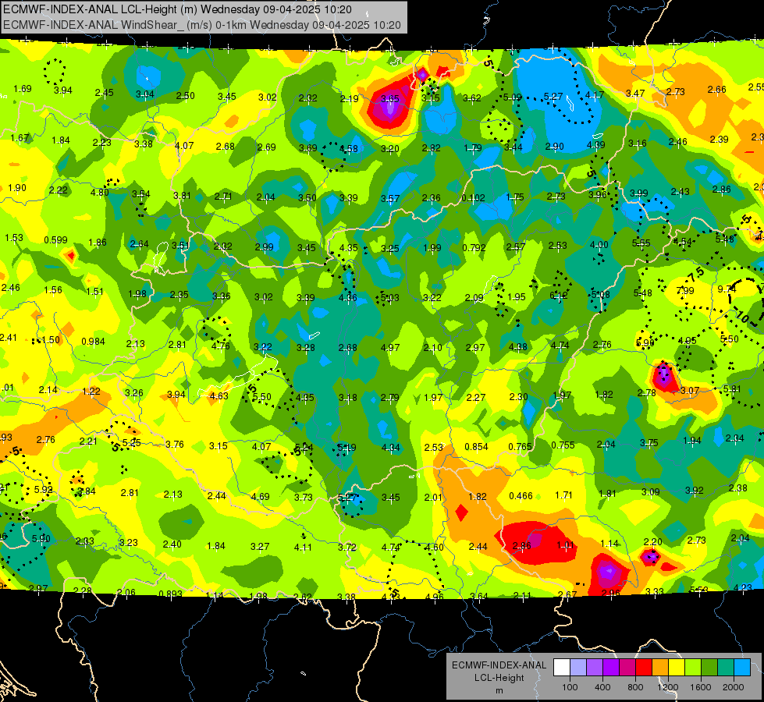764x702 pixels.
Task: Click the wind shear value 3.07
Action: tap(690, 391)
